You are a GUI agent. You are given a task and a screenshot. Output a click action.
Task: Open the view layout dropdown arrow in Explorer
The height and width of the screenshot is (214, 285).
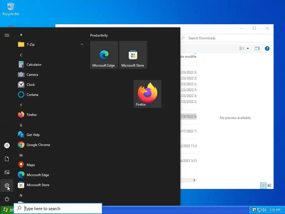[x=248, y=48]
